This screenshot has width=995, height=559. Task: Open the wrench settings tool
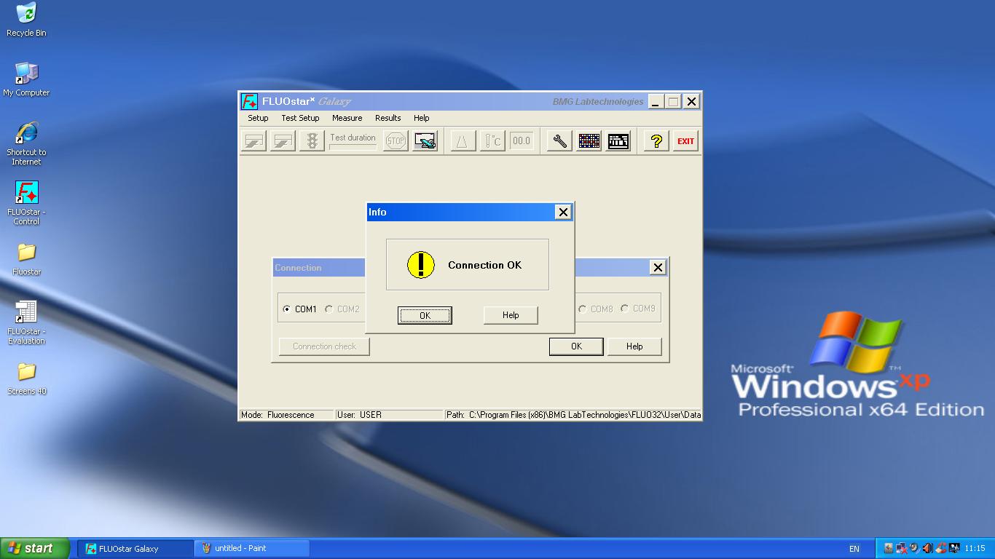tap(559, 141)
